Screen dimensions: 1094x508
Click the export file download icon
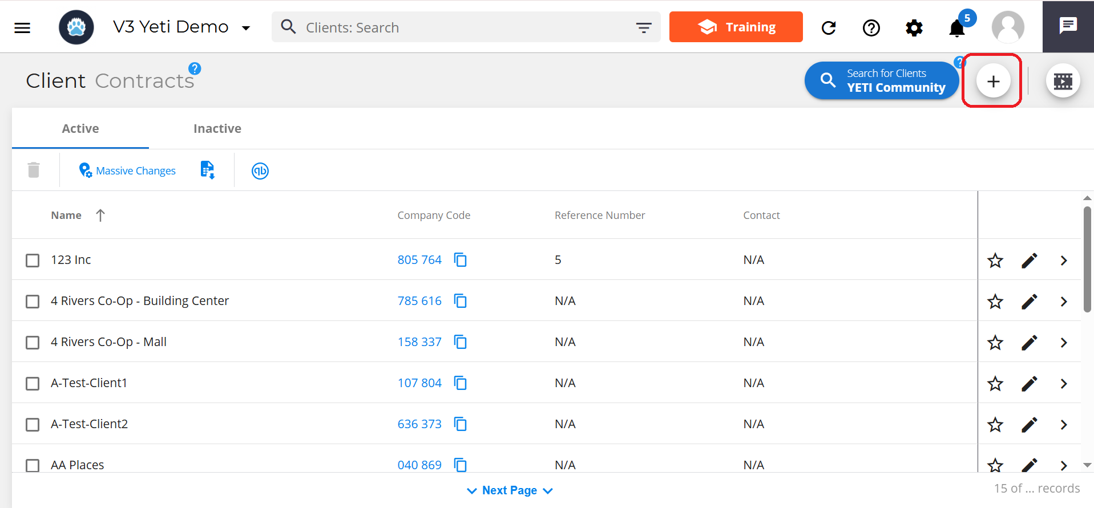pyautogui.click(x=208, y=170)
